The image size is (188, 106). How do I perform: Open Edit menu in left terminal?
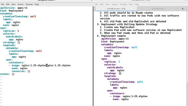point(8,4)
